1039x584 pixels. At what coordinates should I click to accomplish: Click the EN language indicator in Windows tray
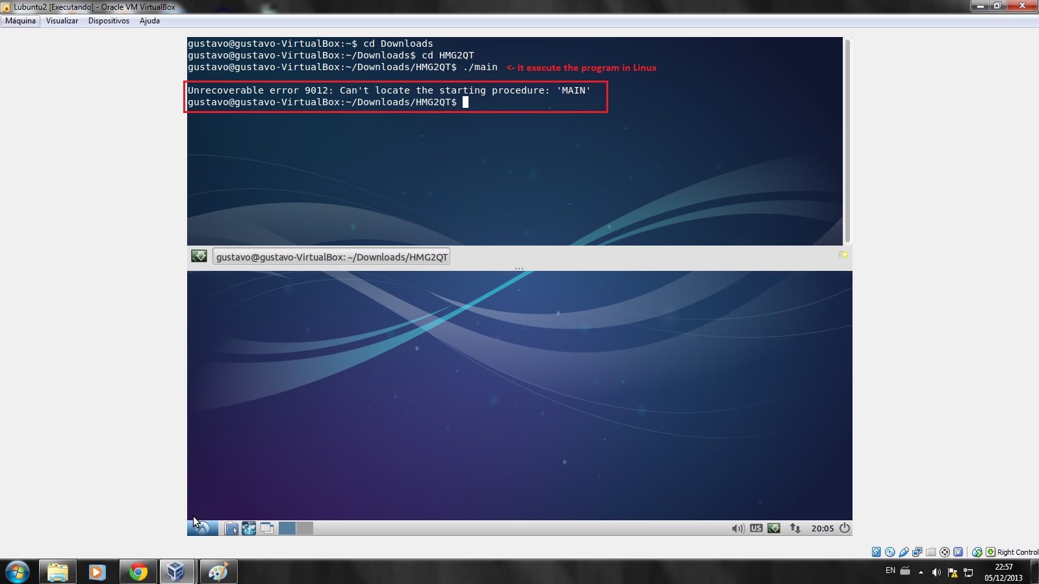(890, 570)
